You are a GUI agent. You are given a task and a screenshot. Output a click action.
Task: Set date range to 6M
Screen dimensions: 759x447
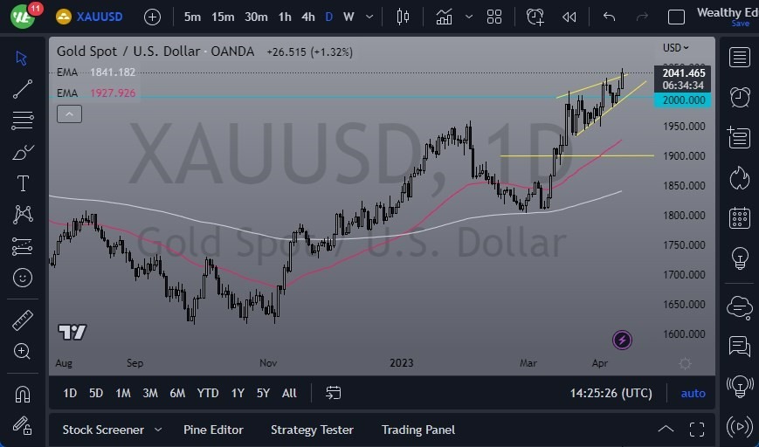(177, 393)
